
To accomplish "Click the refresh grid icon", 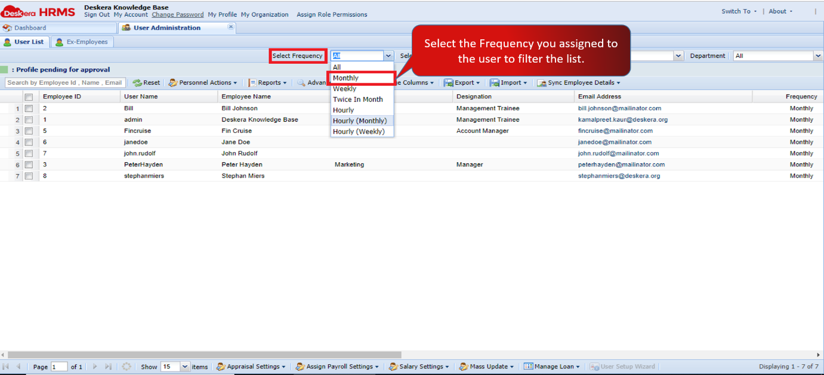I will click(126, 367).
